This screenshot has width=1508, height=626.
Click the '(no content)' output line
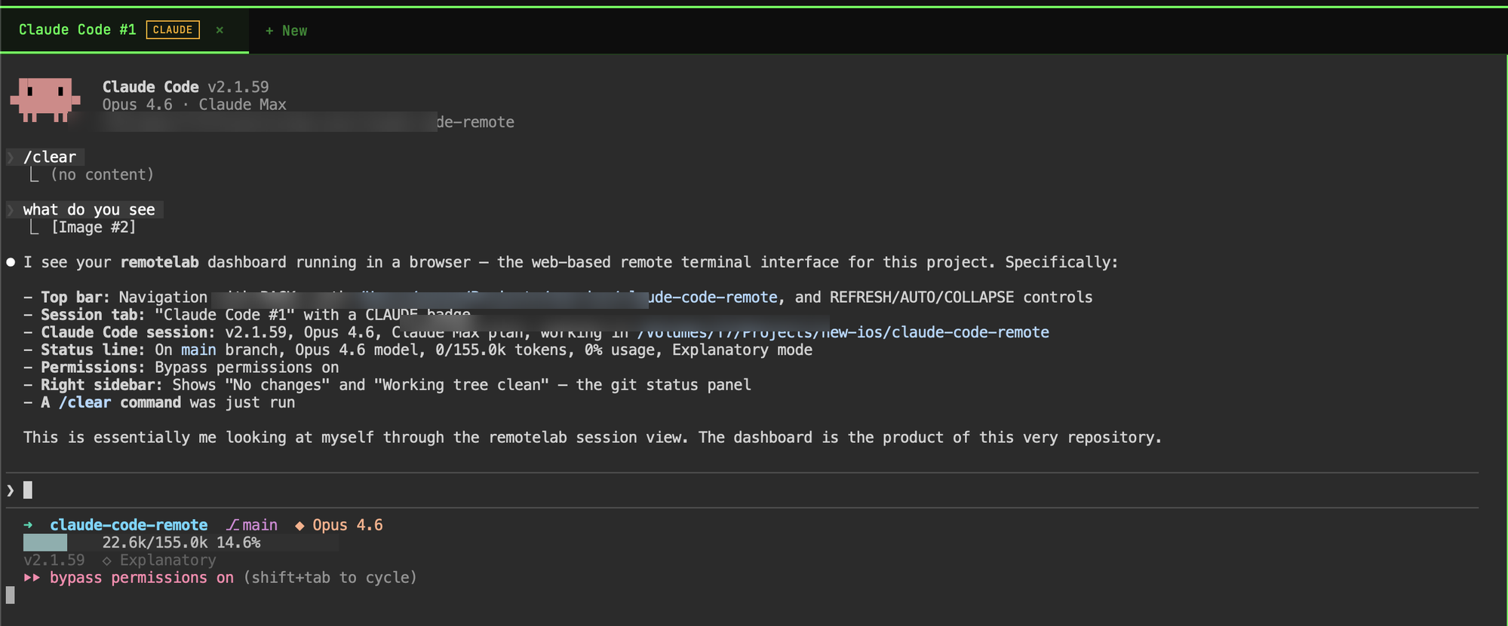(x=102, y=175)
